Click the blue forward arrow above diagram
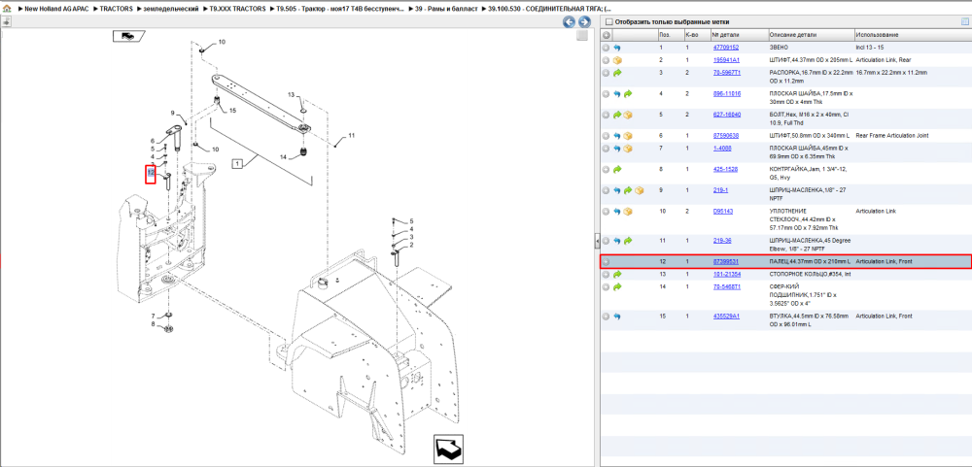This screenshot has height=467, width=972. (x=584, y=22)
